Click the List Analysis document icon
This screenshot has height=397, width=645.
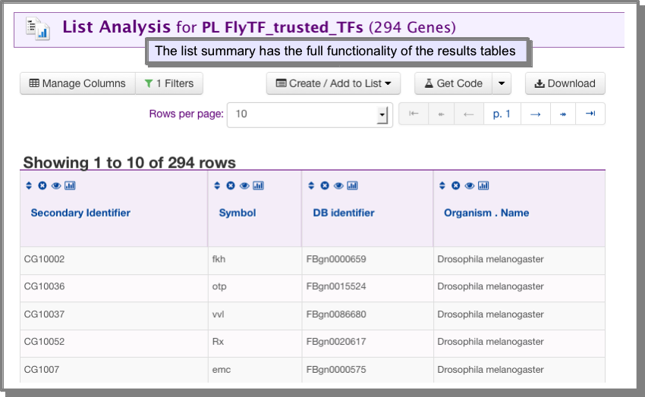[38, 28]
